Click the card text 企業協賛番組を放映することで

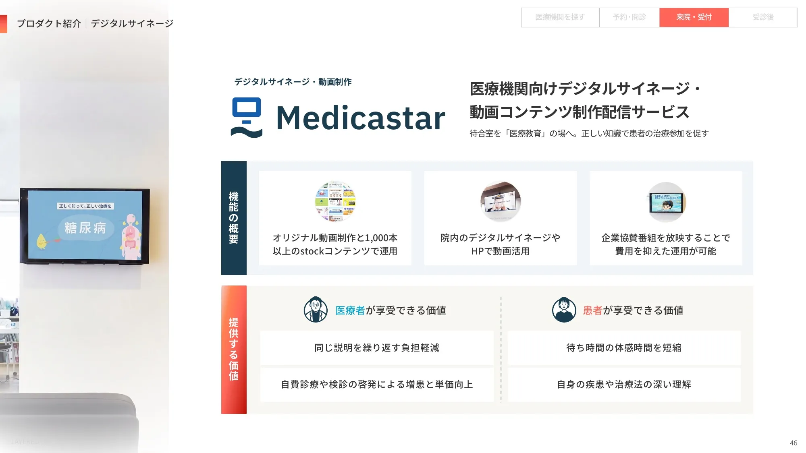click(x=666, y=238)
